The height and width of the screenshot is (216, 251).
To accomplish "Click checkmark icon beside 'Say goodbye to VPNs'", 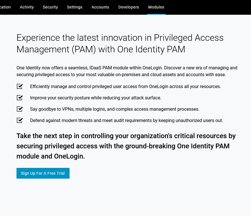I will pyautogui.click(x=20, y=109).
